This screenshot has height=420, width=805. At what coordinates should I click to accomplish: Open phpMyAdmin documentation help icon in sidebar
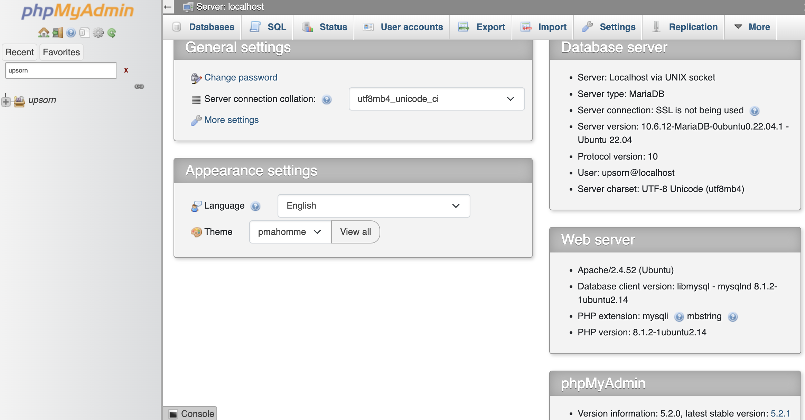(71, 33)
